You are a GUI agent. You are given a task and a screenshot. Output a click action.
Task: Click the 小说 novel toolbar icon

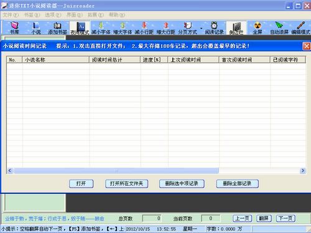click(36, 28)
